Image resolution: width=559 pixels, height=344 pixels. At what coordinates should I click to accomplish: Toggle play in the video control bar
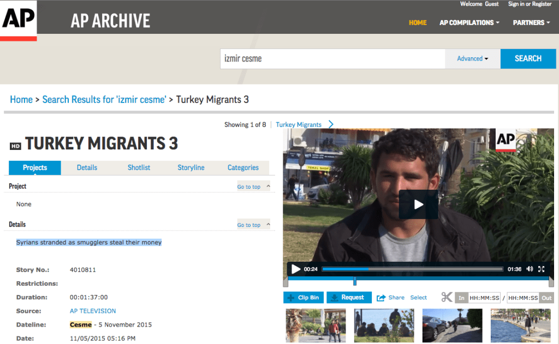(295, 269)
